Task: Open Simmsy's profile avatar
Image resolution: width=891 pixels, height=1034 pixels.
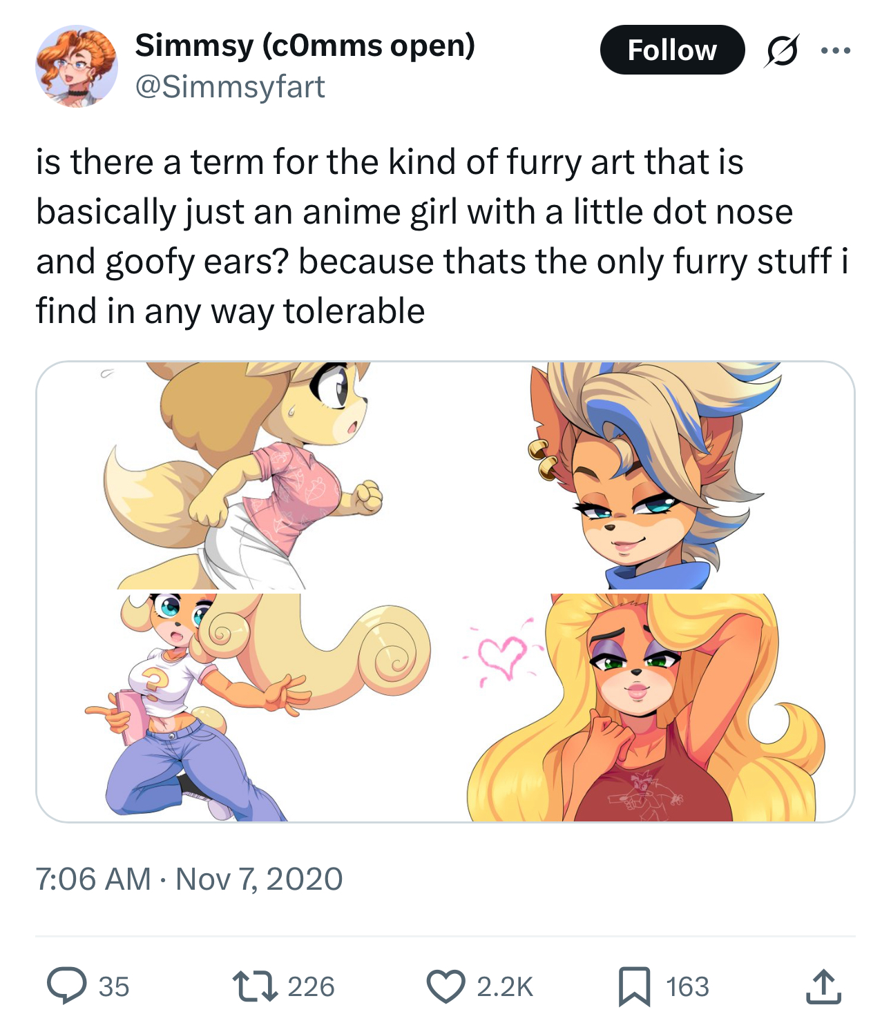Action: [77, 66]
